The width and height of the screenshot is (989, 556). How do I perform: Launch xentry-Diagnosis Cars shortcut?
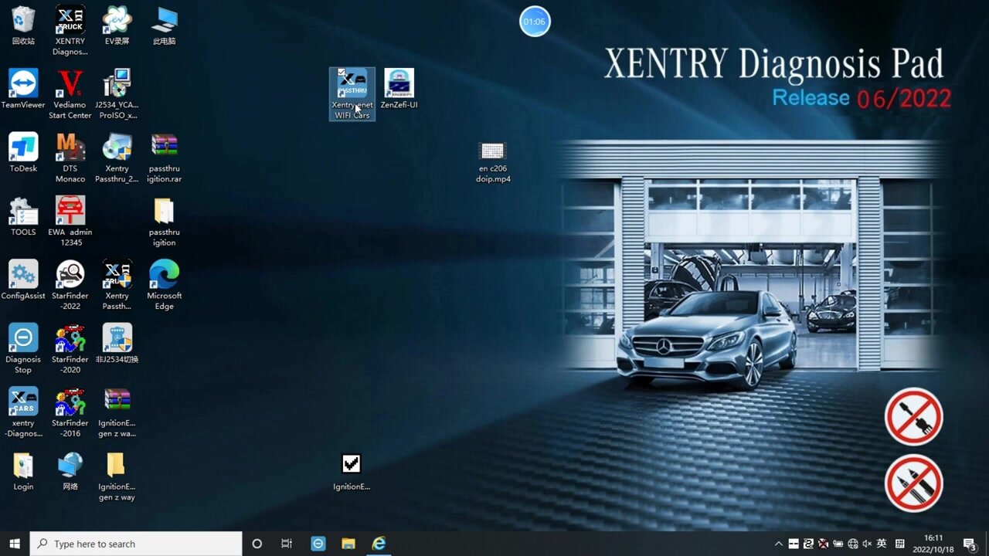[x=23, y=412]
